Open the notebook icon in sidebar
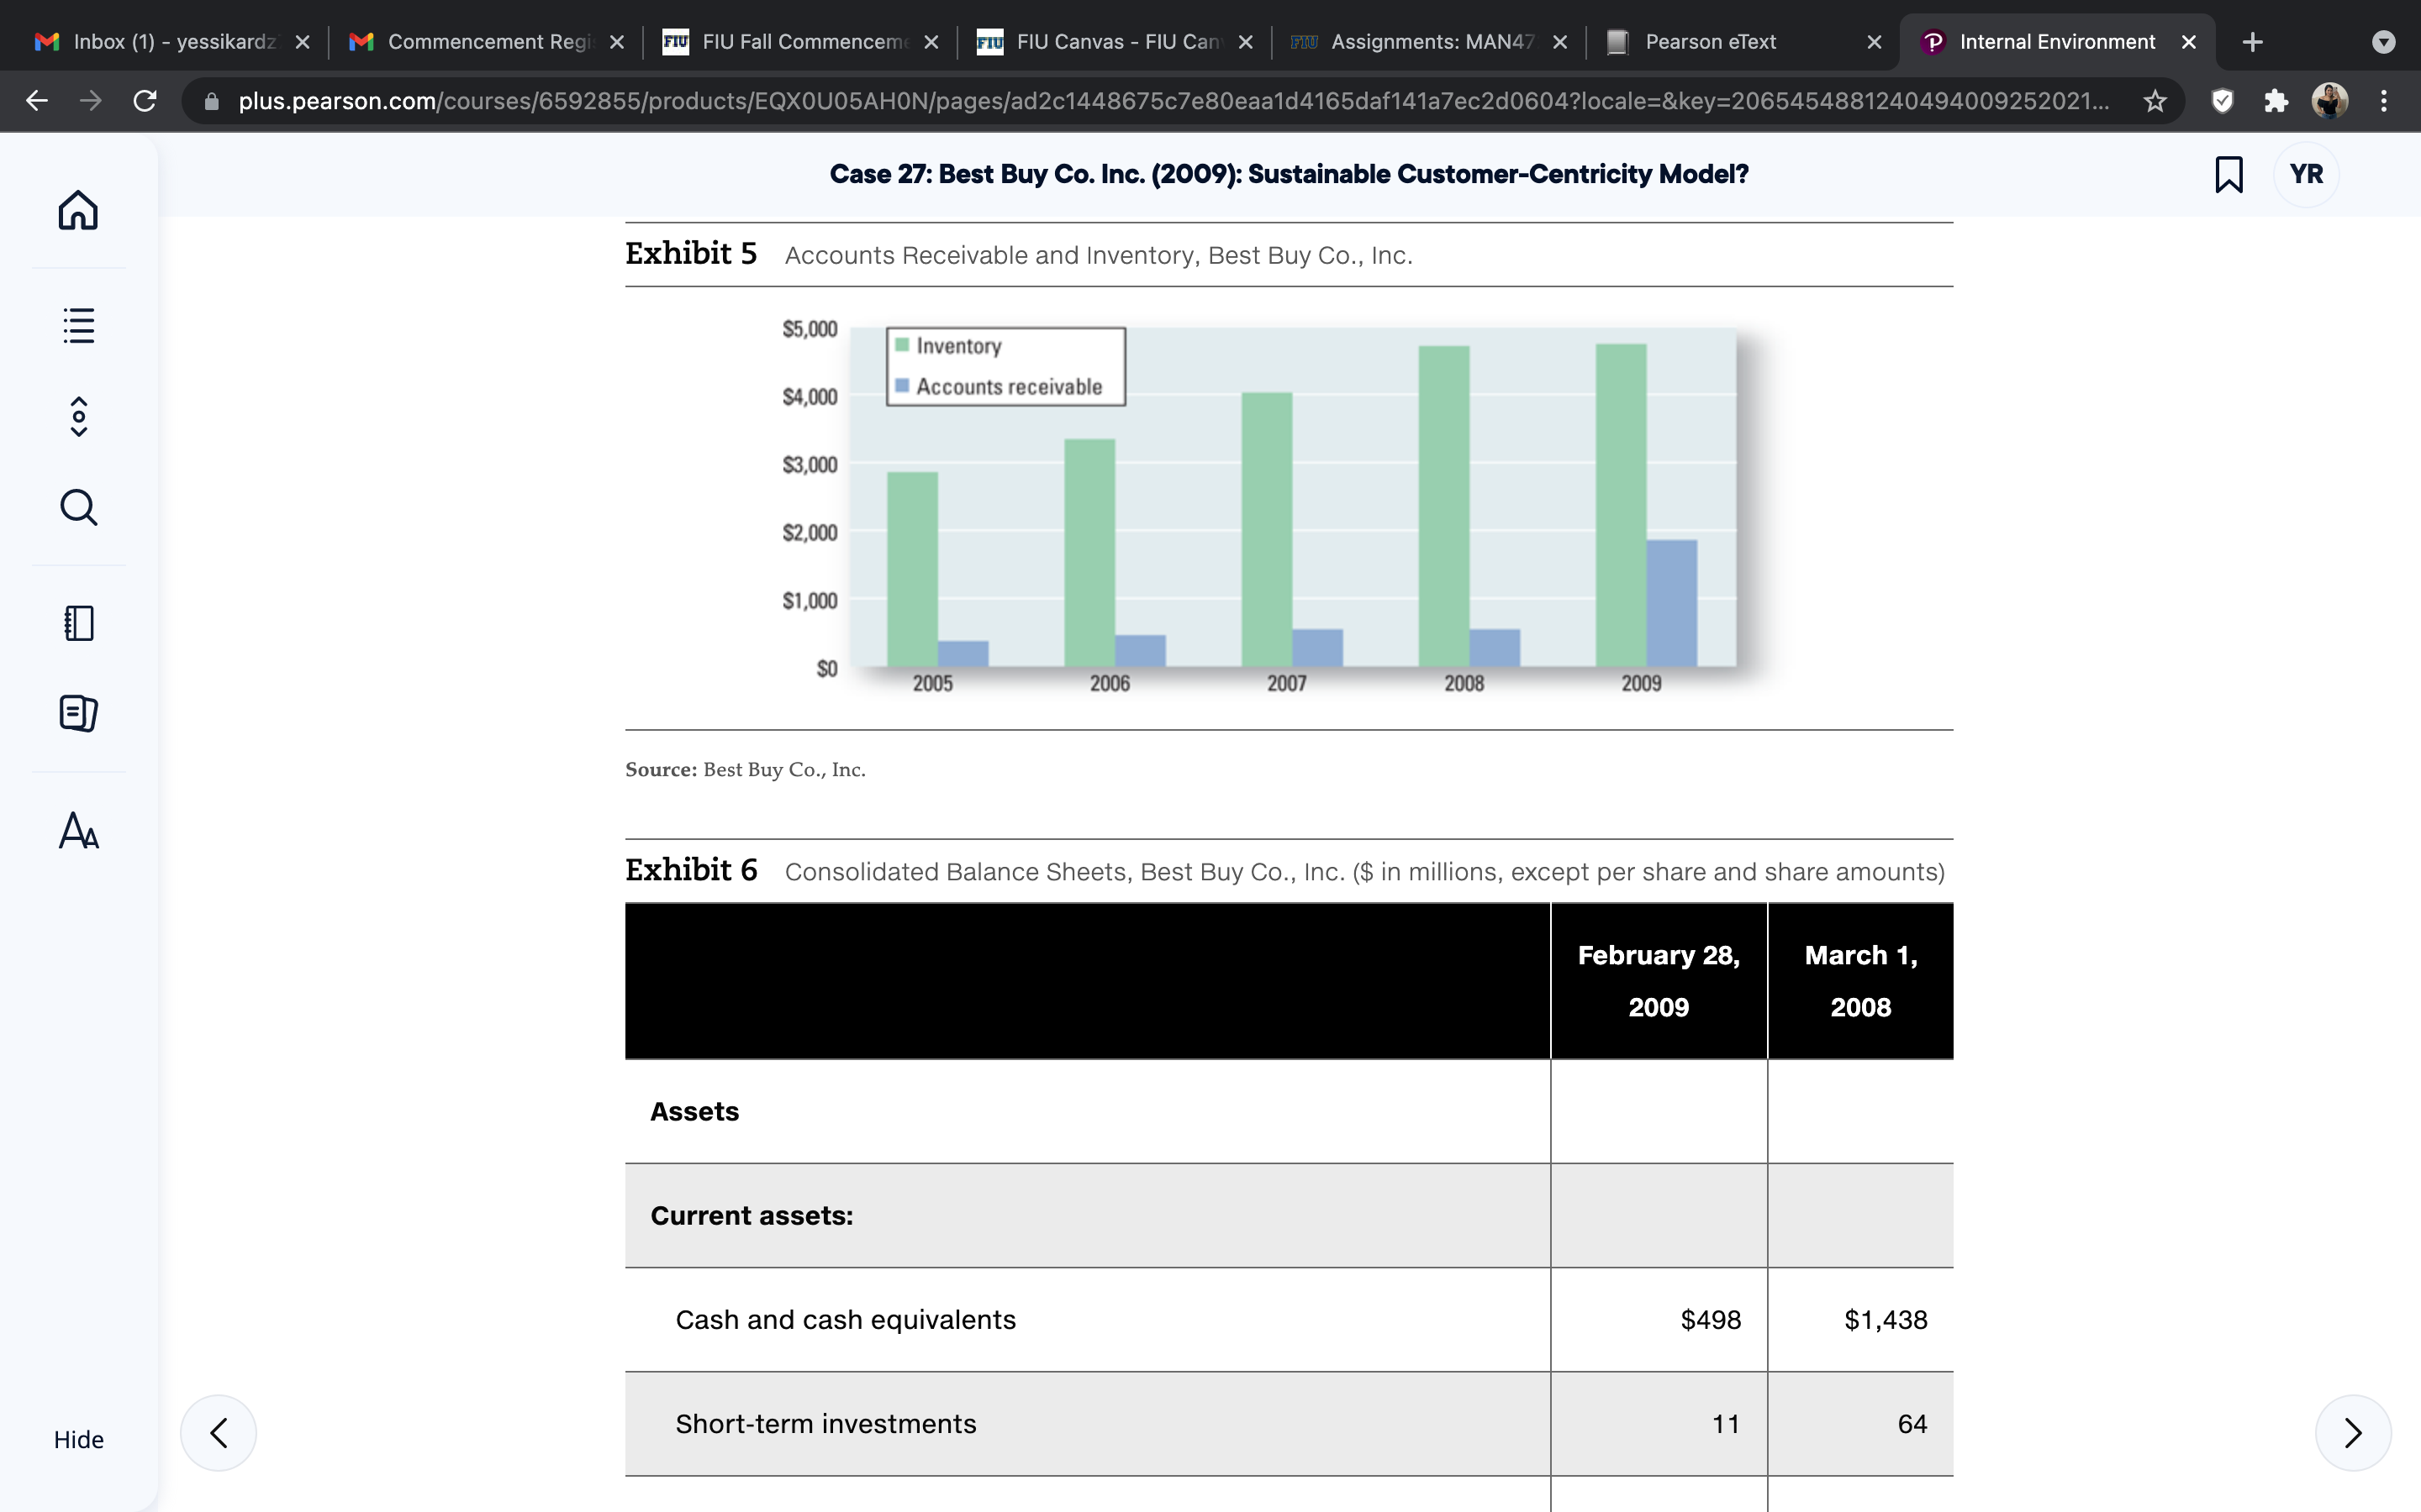The height and width of the screenshot is (1512, 2421). [x=79, y=623]
